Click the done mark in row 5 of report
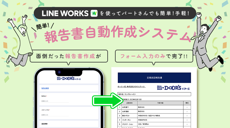The height and width of the screenshot is (128, 230). pyautogui.click(x=187, y=124)
